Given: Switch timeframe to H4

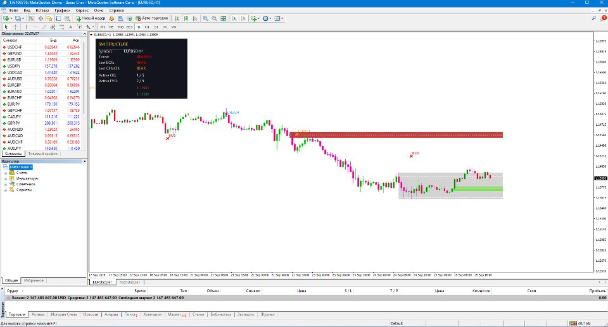Looking at the screenshot, I should [147, 27].
